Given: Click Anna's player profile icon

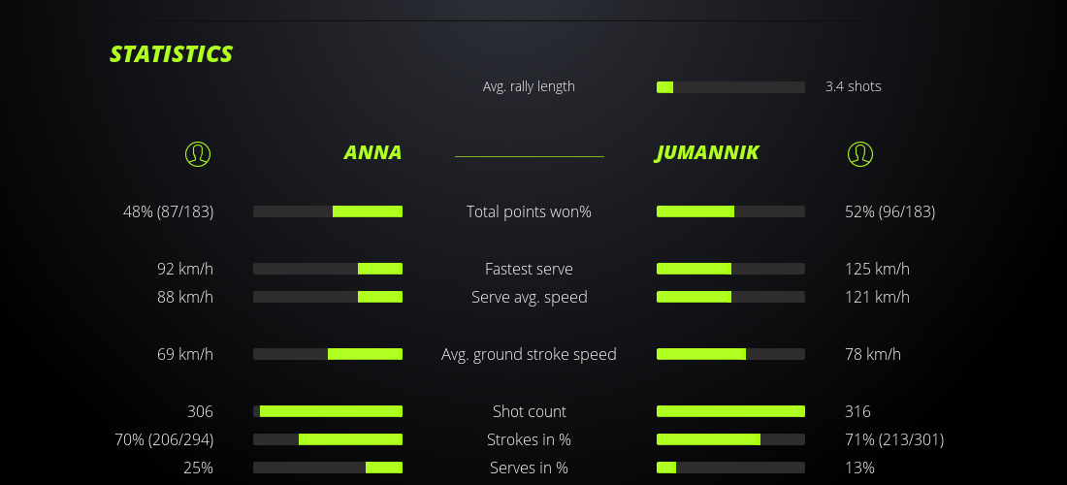Looking at the screenshot, I should click(197, 153).
